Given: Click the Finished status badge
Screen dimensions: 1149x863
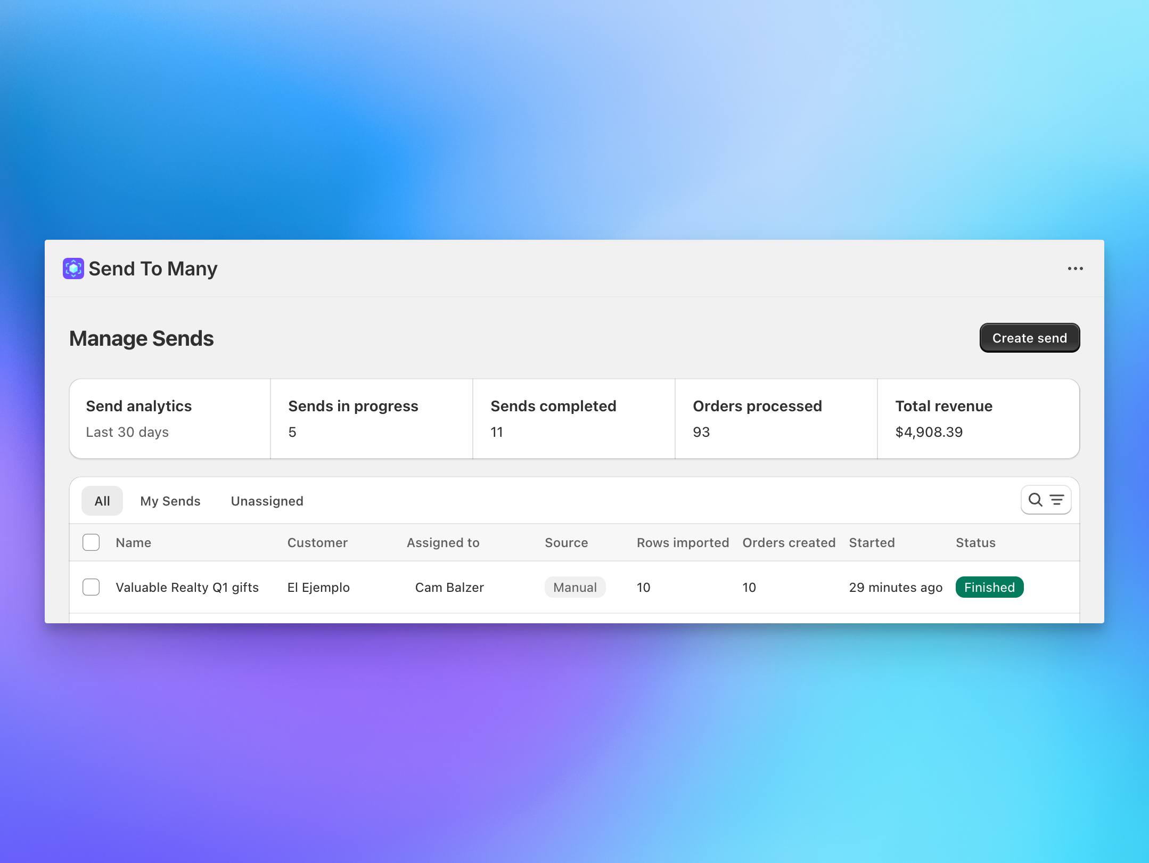Looking at the screenshot, I should (x=989, y=587).
